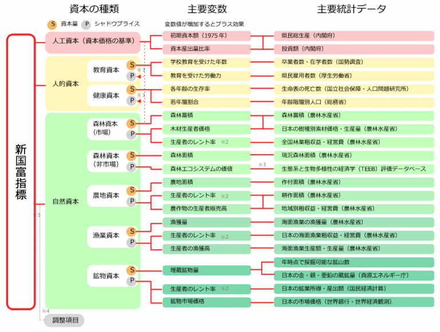Select the 教育を受けた労働力 box

click(x=207, y=76)
